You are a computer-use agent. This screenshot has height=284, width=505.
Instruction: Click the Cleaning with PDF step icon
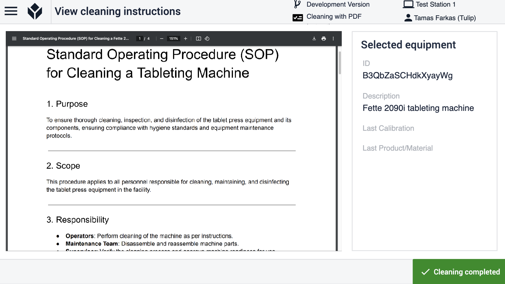click(298, 18)
